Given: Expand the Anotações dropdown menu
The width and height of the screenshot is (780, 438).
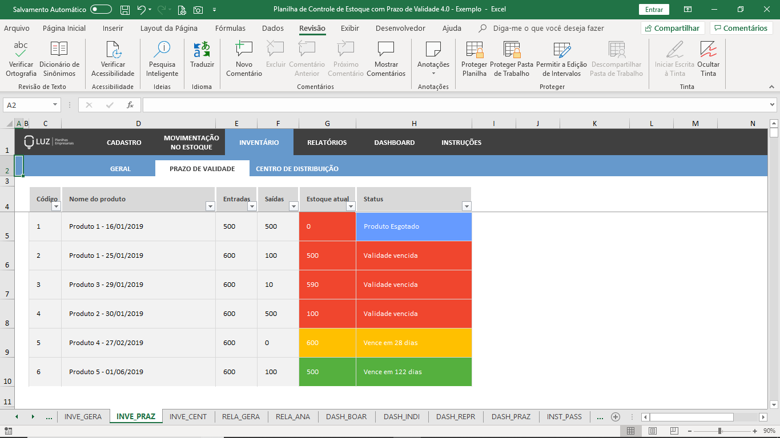Looking at the screenshot, I should (x=433, y=74).
